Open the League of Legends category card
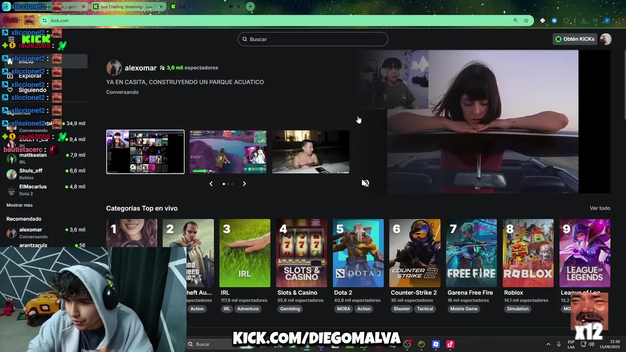 click(585, 253)
